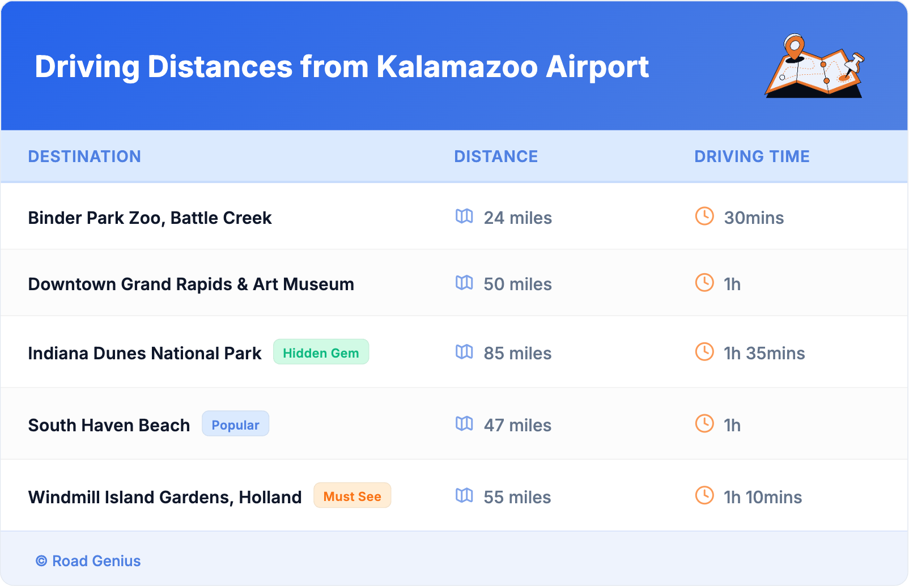The width and height of the screenshot is (909, 586).
Task: Select the Popular badge on South Haven Beach
Action: [235, 424]
